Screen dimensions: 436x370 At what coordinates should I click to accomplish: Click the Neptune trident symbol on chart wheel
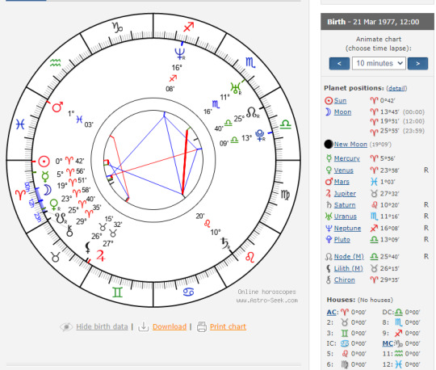[x=180, y=53]
